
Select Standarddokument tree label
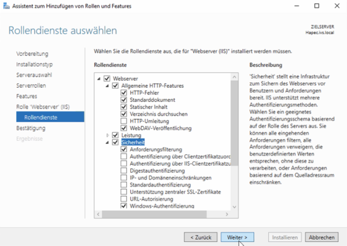click(x=153, y=100)
